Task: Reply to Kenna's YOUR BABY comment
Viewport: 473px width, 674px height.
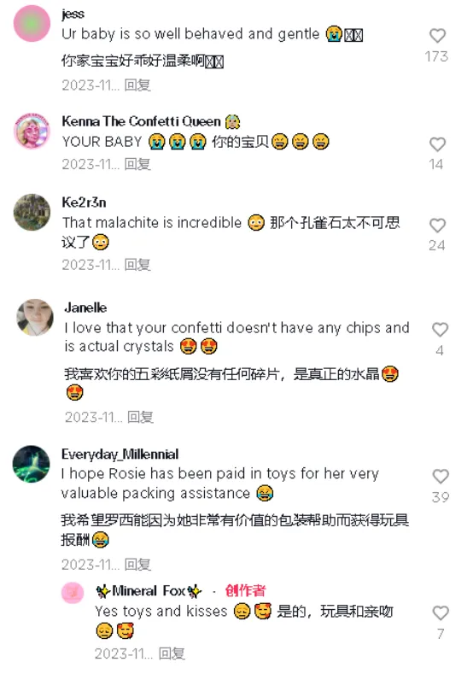Action: pyautogui.click(x=137, y=164)
